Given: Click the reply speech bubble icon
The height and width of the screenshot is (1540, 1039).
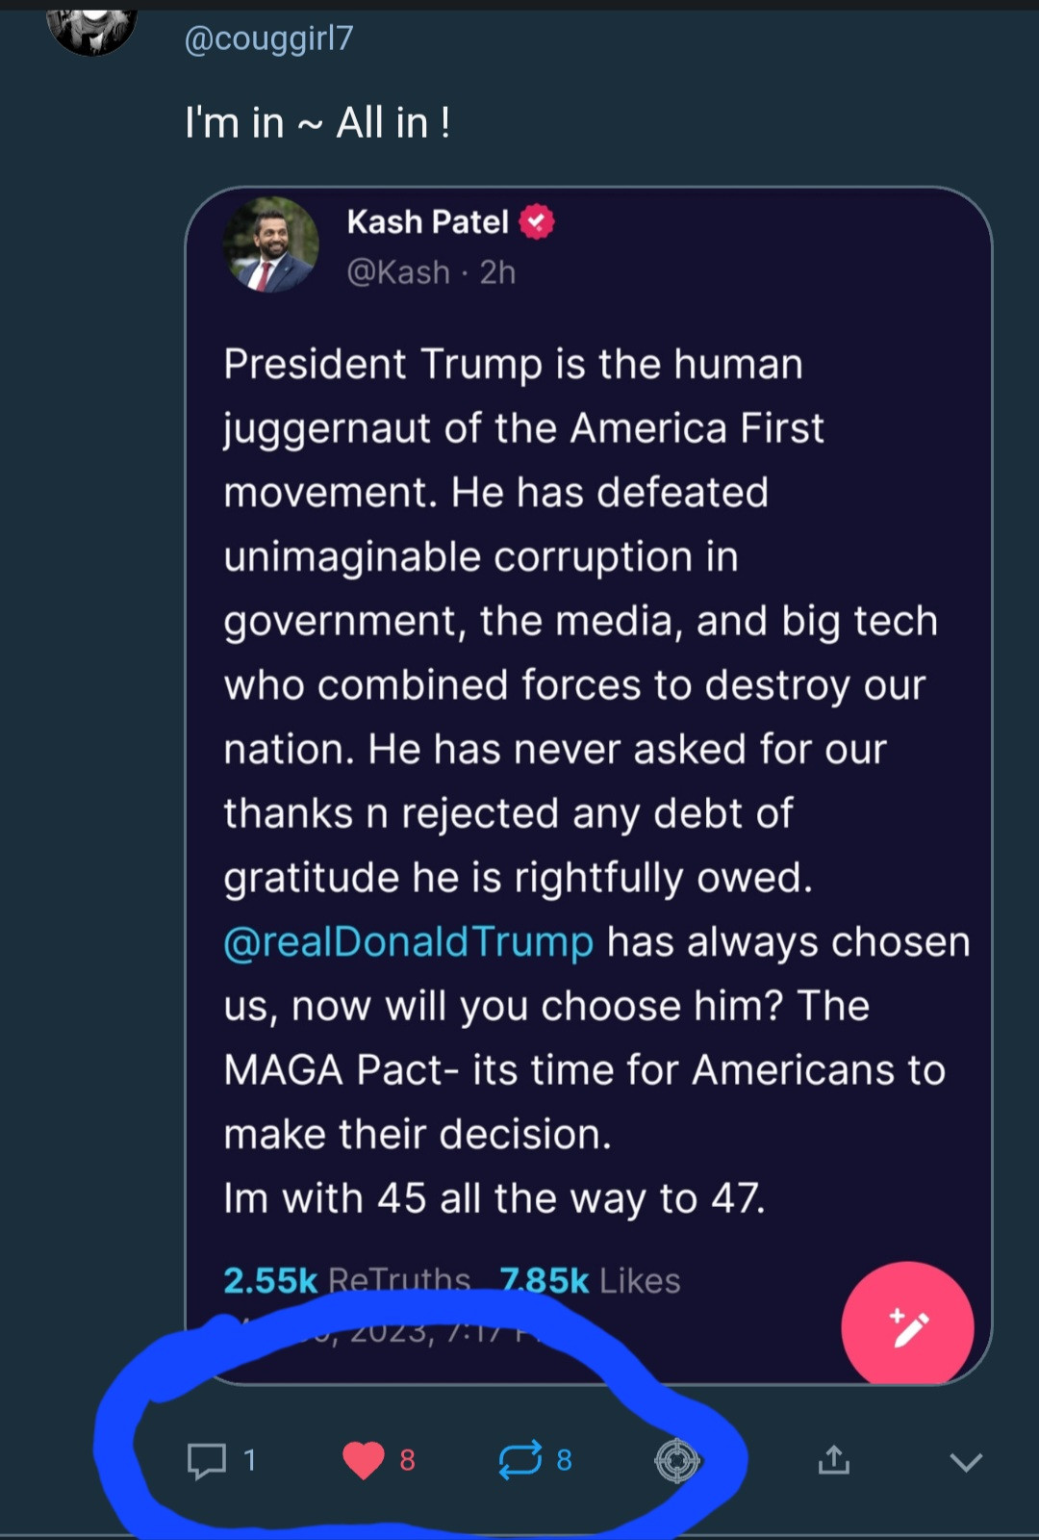Looking at the screenshot, I should (206, 1460).
